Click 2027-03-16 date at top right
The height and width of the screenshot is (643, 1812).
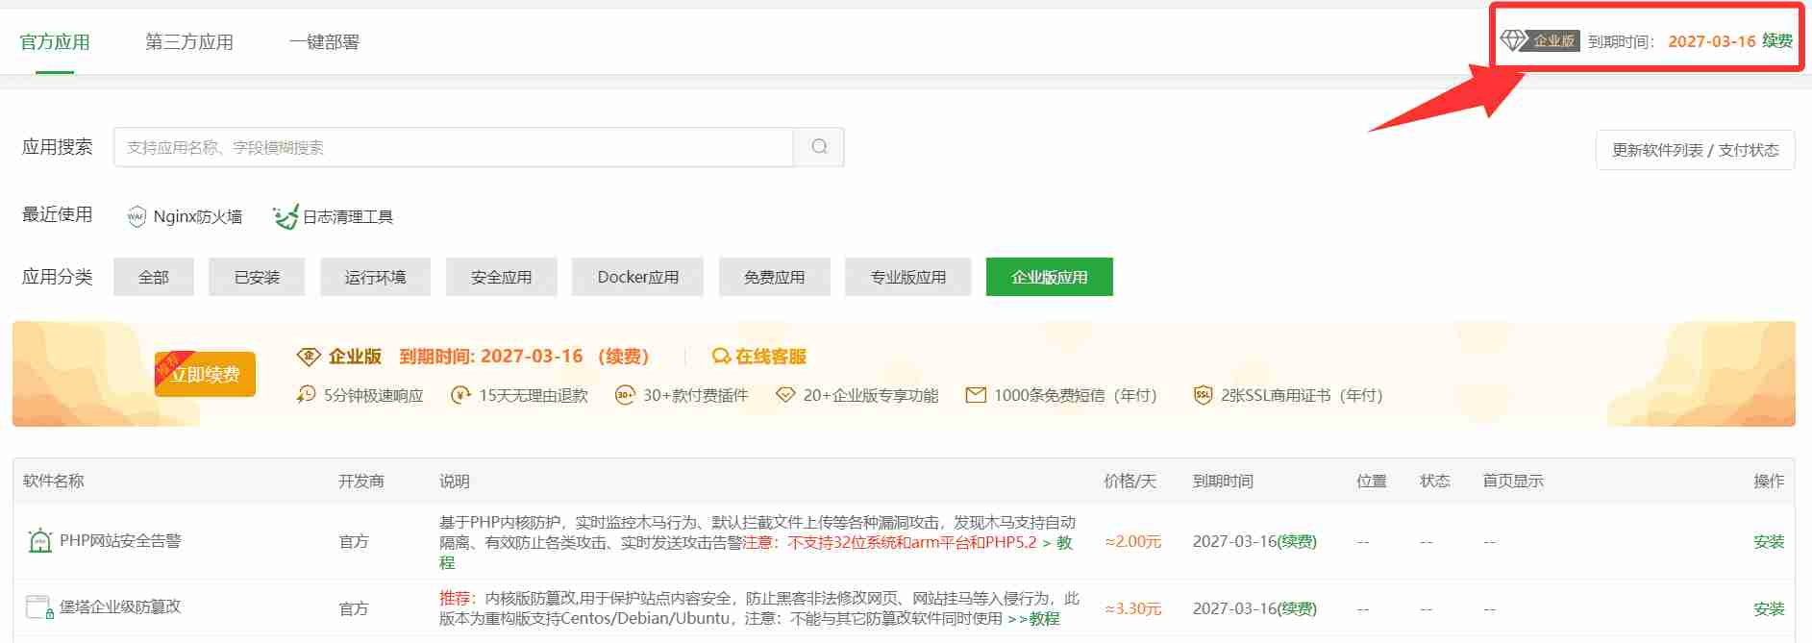1711,41
